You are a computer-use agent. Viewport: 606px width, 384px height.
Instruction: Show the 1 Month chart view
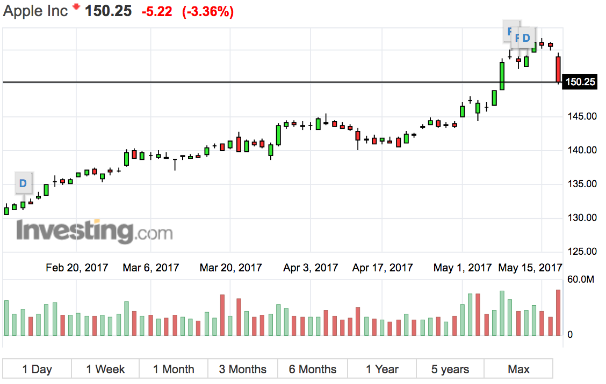174,369
